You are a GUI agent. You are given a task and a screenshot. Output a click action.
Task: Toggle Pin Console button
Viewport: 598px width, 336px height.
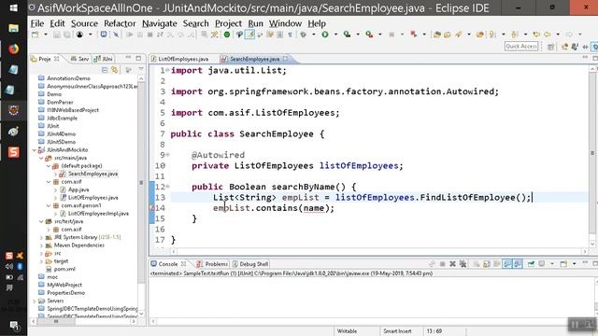point(531,263)
